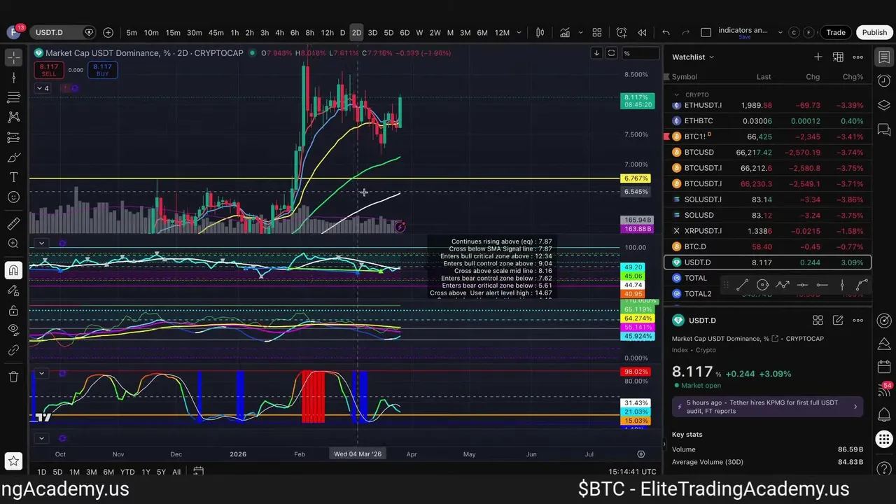Select the trend line favorite tool

point(742,284)
